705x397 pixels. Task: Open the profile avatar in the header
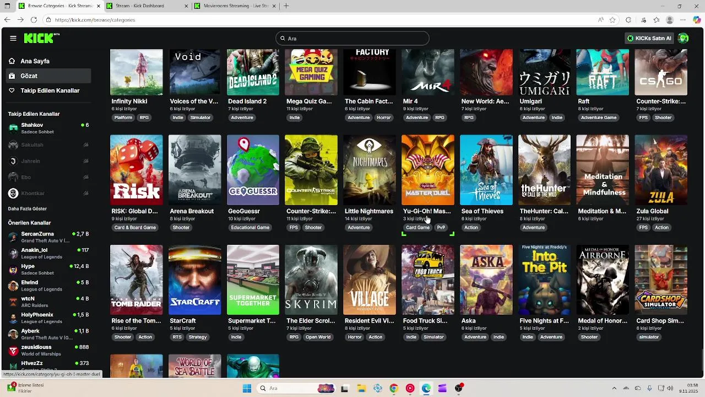tap(683, 38)
